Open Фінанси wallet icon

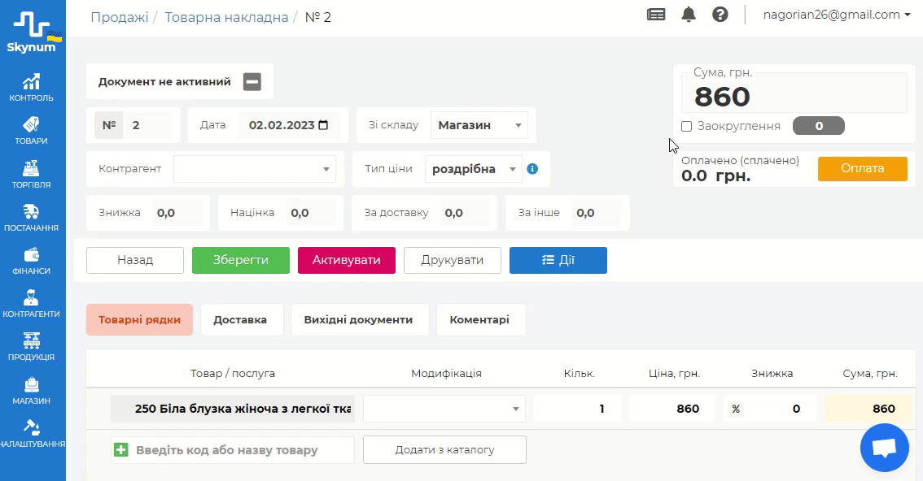click(32, 261)
